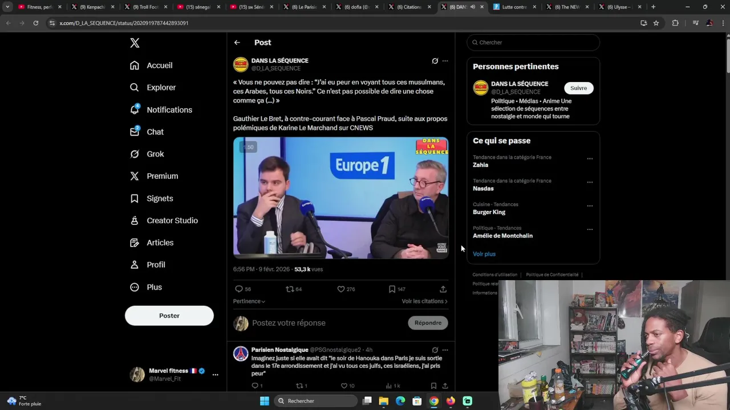Click Voir les citations link
Viewport: 730px width, 410px height.
click(424, 301)
